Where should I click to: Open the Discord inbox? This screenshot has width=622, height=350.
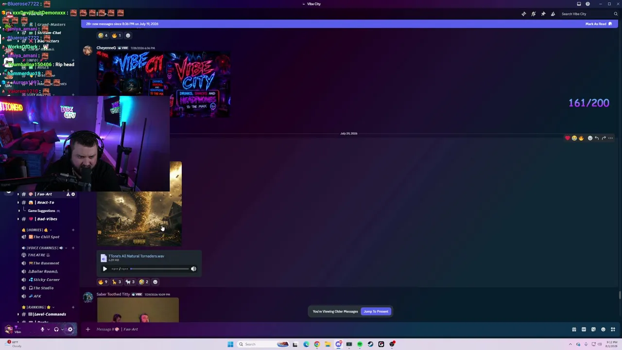[579, 4]
